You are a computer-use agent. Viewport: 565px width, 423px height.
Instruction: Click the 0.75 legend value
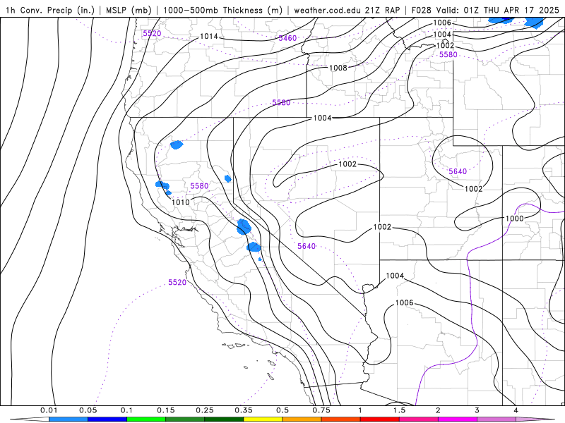point(321,410)
